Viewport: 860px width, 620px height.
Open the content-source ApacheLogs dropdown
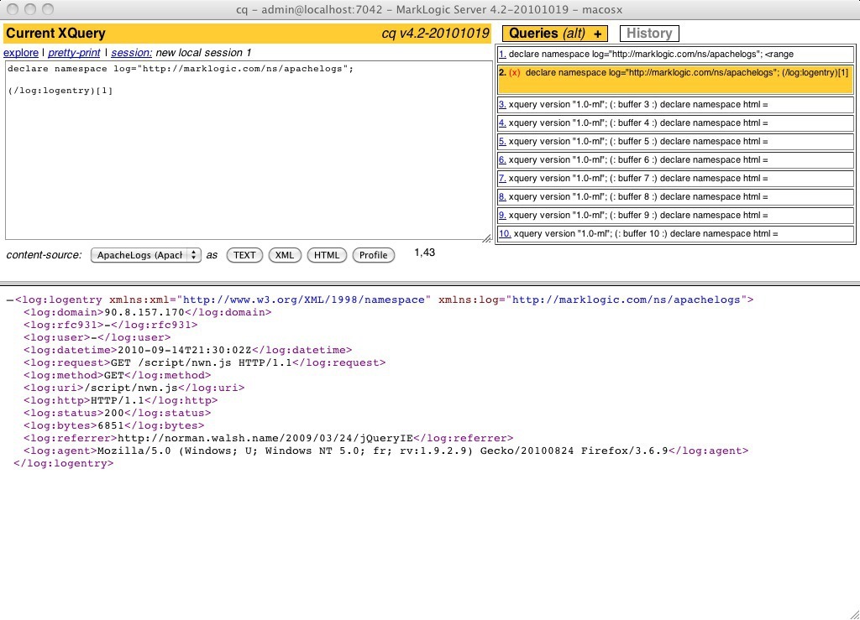click(x=146, y=255)
